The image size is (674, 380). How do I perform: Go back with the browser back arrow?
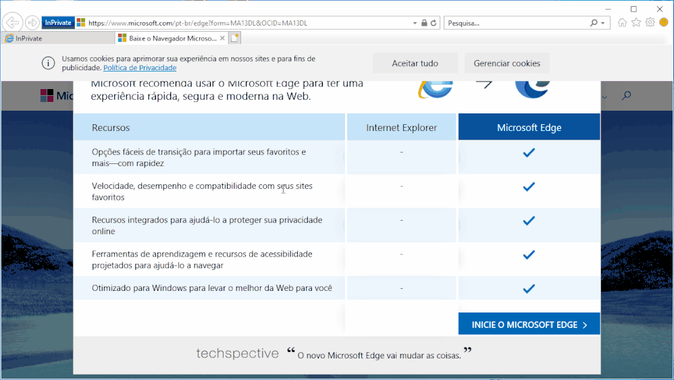point(12,22)
